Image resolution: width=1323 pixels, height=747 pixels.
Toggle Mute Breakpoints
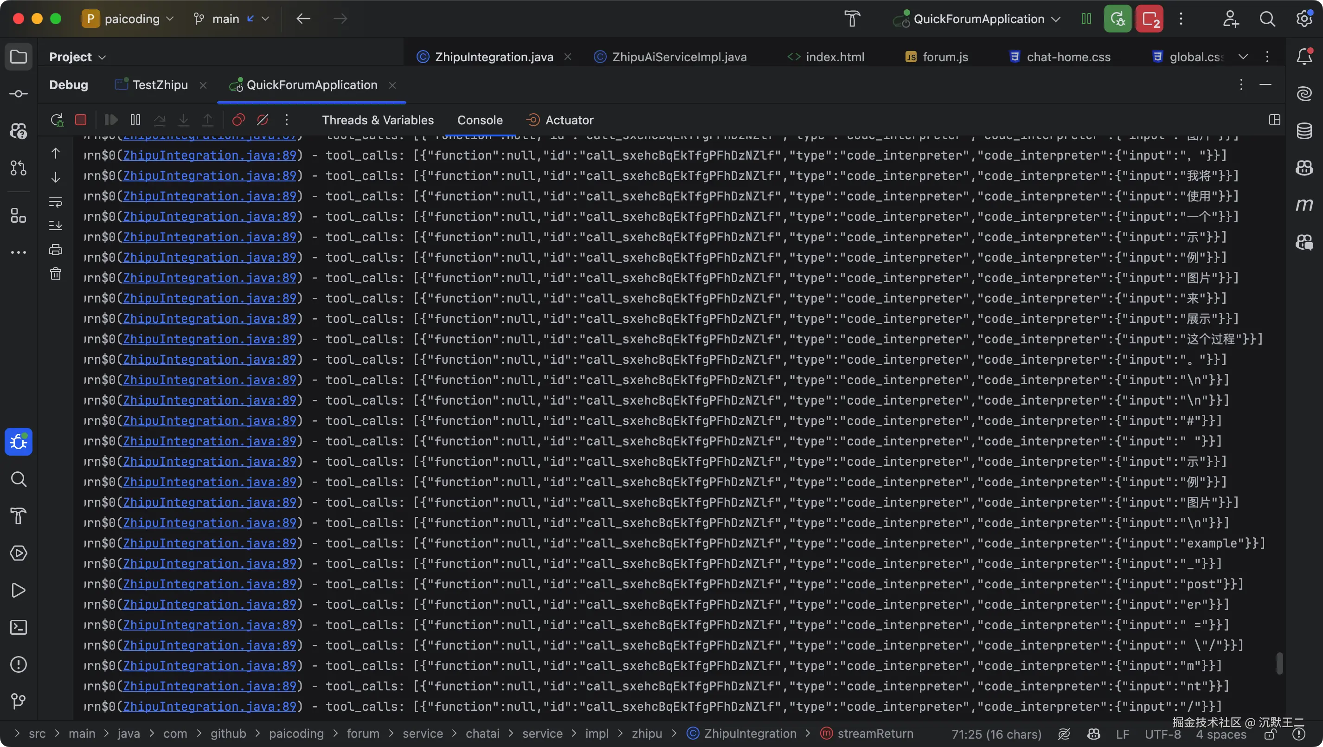pyautogui.click(x=263, y=120)
